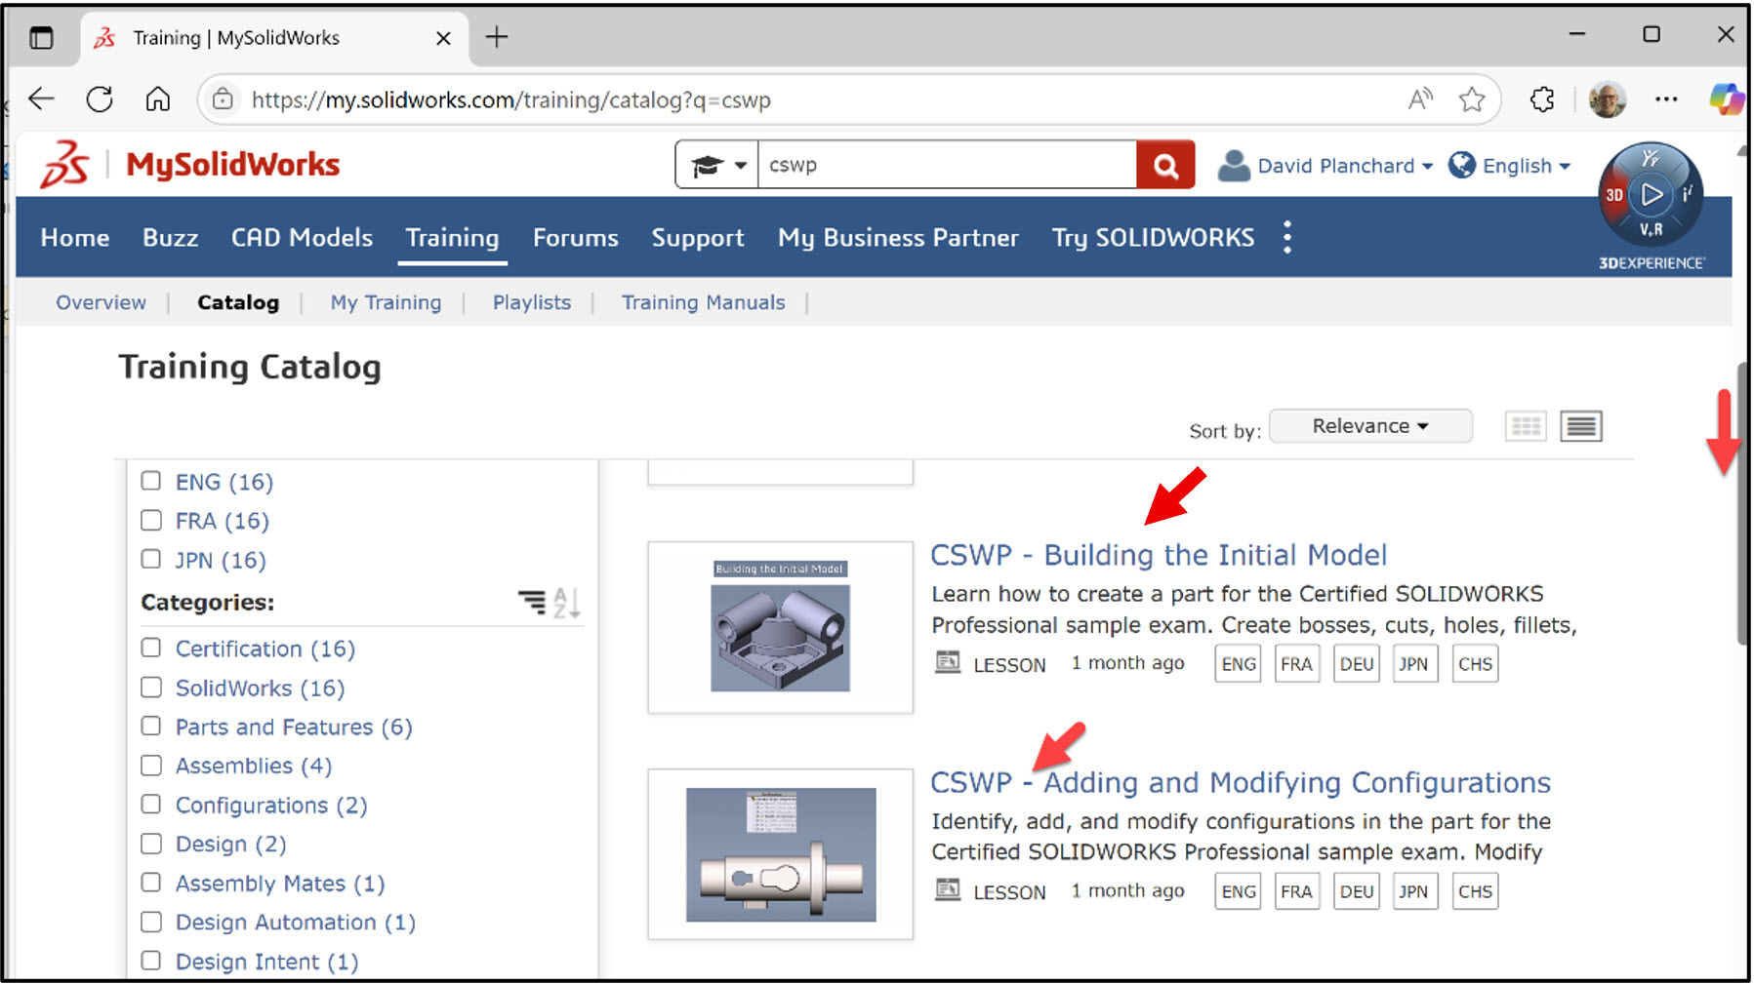Image resolution: width=1754 pixels, height=984 pixels.
Task: Click the browser address bar URL
Action: [x=511, y=99]
